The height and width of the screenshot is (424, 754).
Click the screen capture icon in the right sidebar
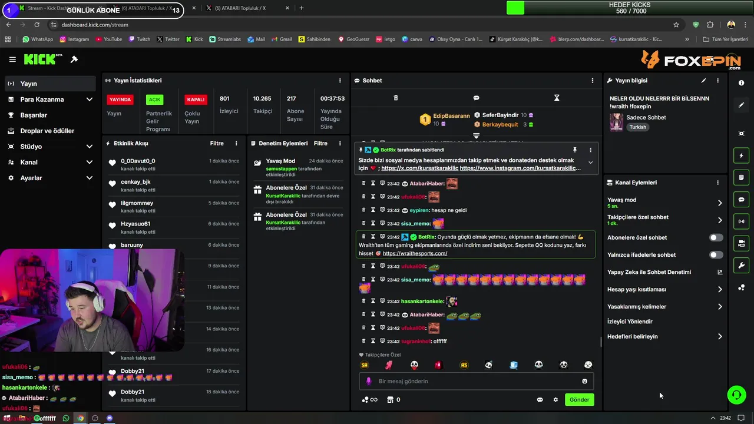(741, 134)
